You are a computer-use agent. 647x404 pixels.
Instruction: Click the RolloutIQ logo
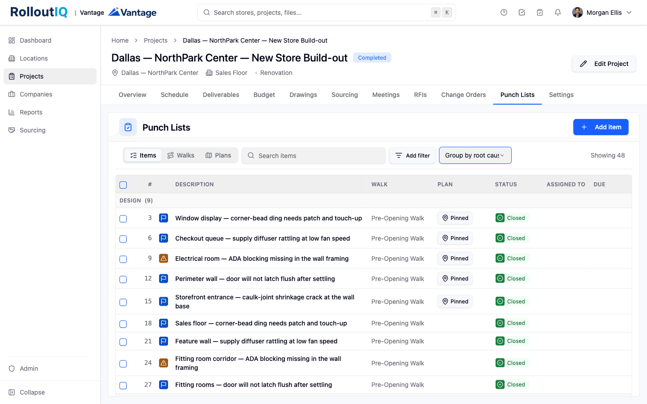(x=39, y=12)
